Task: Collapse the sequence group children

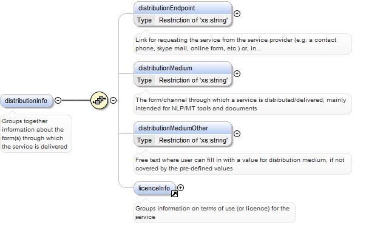Action: (114, 101)
